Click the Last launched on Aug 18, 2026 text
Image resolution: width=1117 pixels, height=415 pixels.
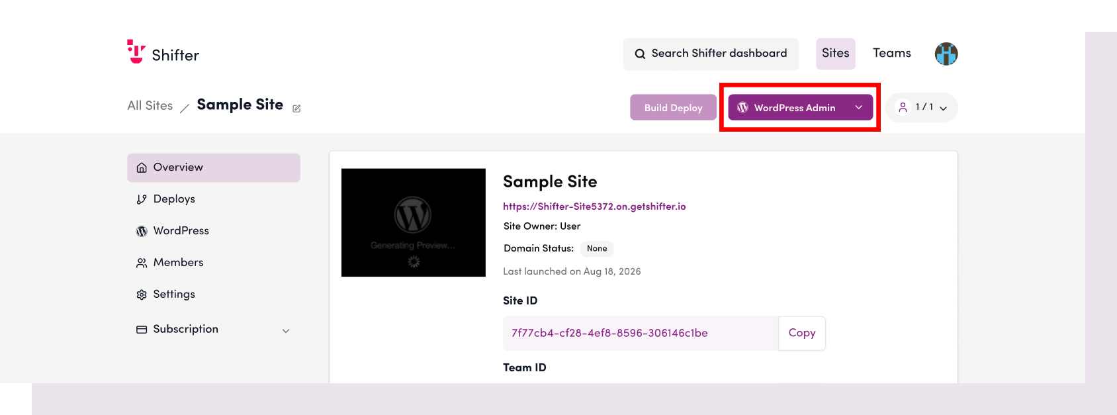(x=572, y=271)
